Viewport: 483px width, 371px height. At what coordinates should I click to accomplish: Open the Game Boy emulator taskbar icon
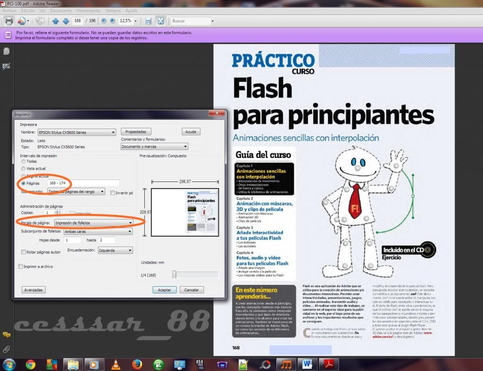[222, 365]
